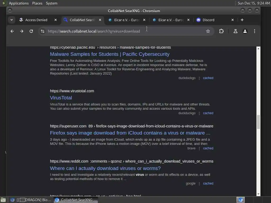Open cached link for Malware Samples result
The width and height of the screenshot is (271, 203).
208,78
